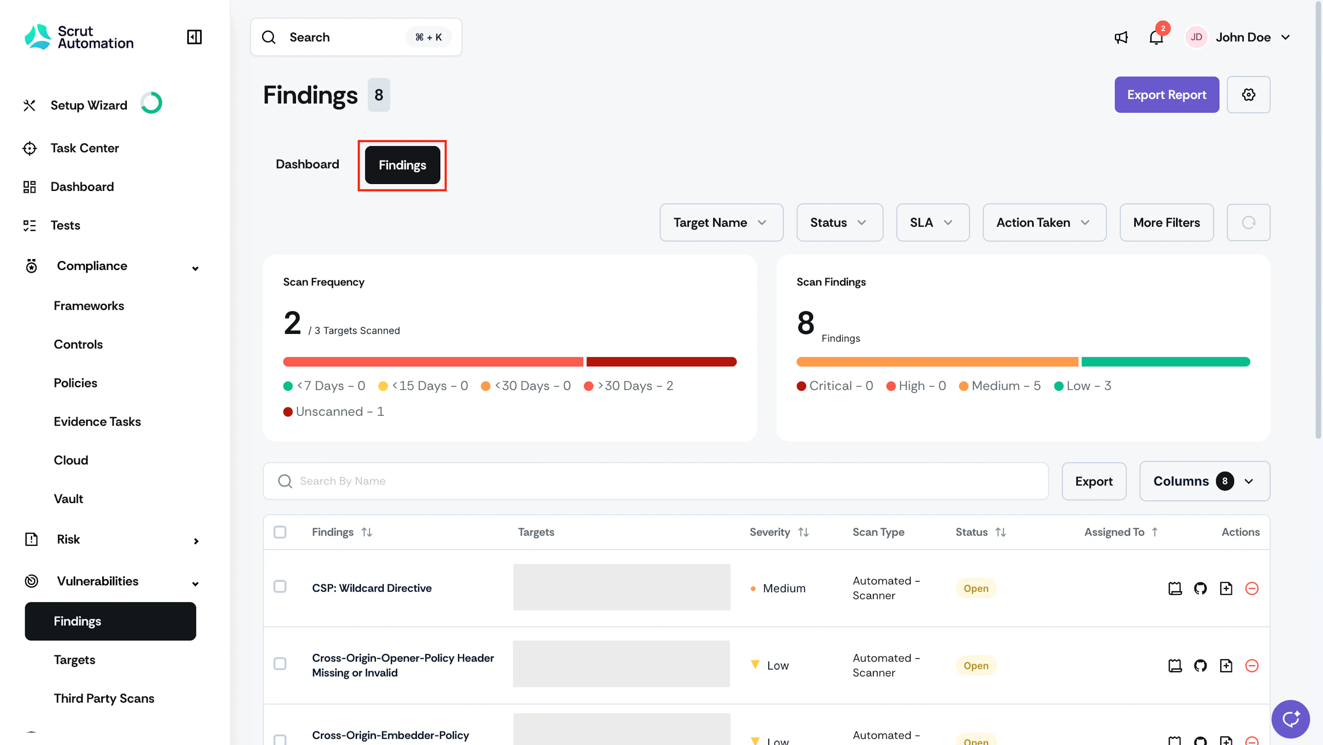Click the Search By Name field
The height and width of the screenshot is (745, 1323).
coord(656,481)
